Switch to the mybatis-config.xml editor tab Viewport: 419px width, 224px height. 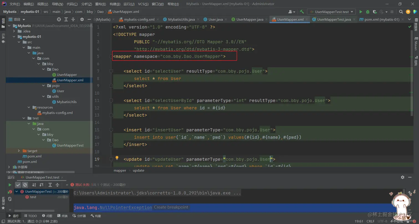[139, 20]
